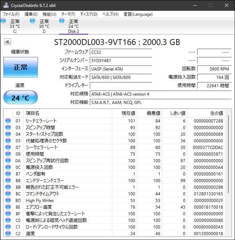
Task: Click raw value 001200000018
Action: [x=209, y=234]
